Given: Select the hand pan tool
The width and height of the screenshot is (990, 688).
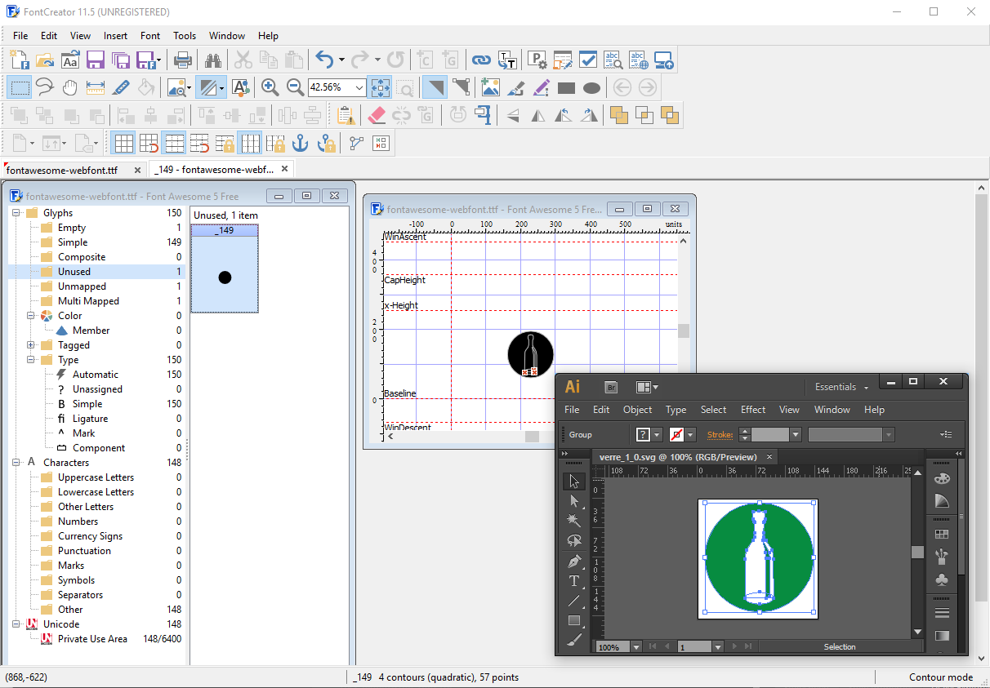Looking at the screenshot, I should tap(70, 87).
